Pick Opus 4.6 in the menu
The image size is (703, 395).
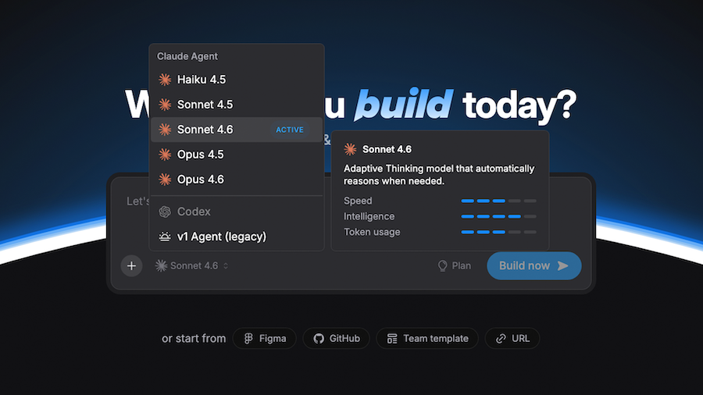200,180
